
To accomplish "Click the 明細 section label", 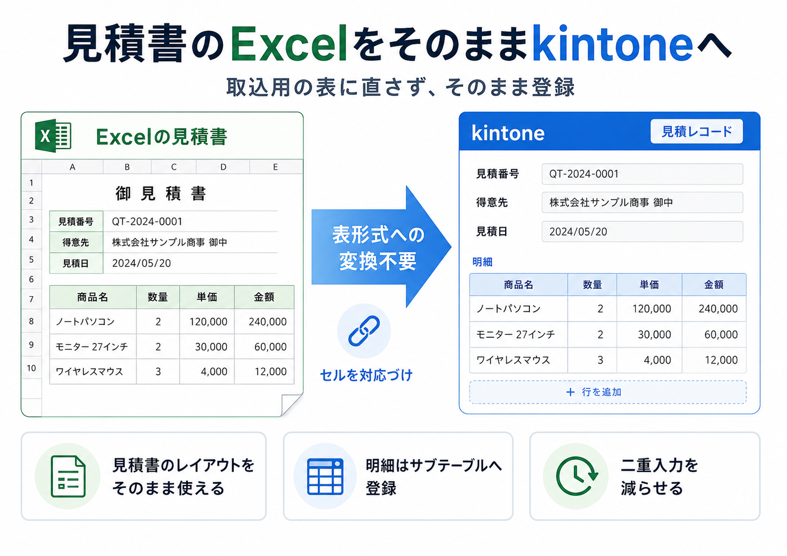I will pyautogui.click(x=482, y=262).
